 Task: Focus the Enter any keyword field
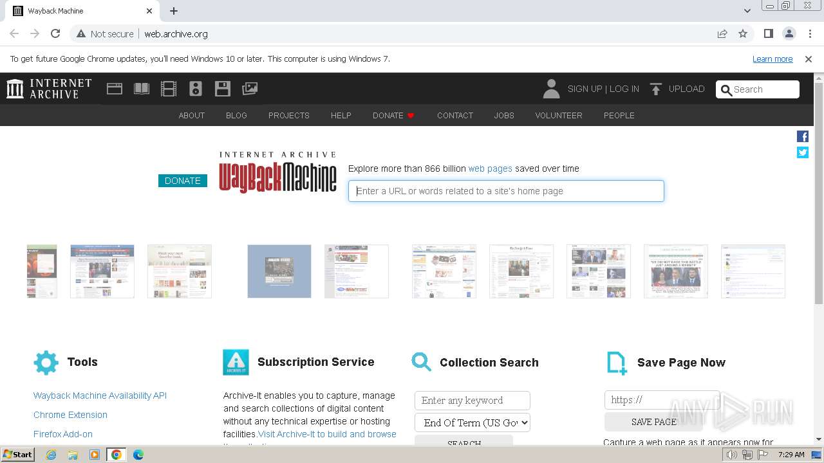tap(473, 400)
